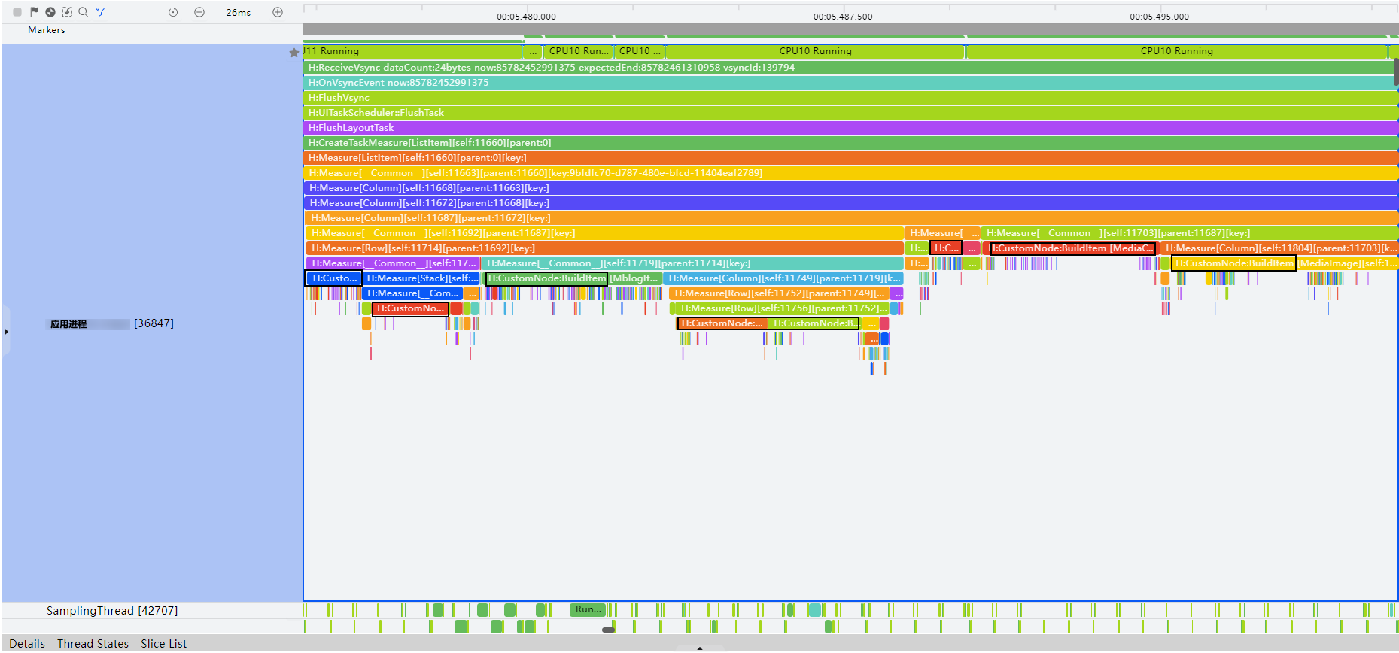
Task: Click the stop recording square icon
Action: click(x=17, y=12)
